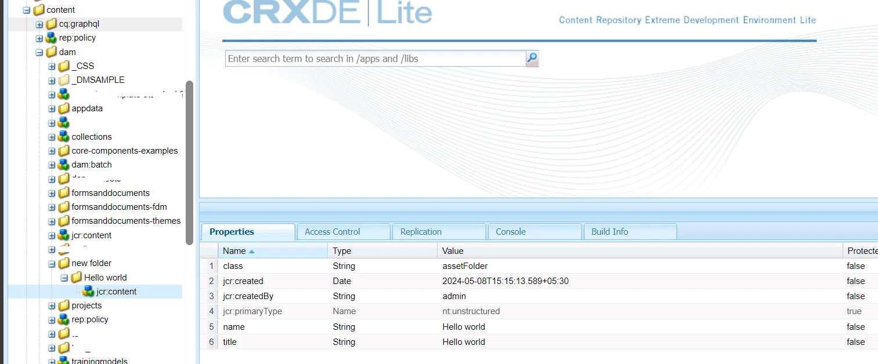Click the sort arrow in Name column header
This screenshot has width=878, height=364.
coord(252,252)
